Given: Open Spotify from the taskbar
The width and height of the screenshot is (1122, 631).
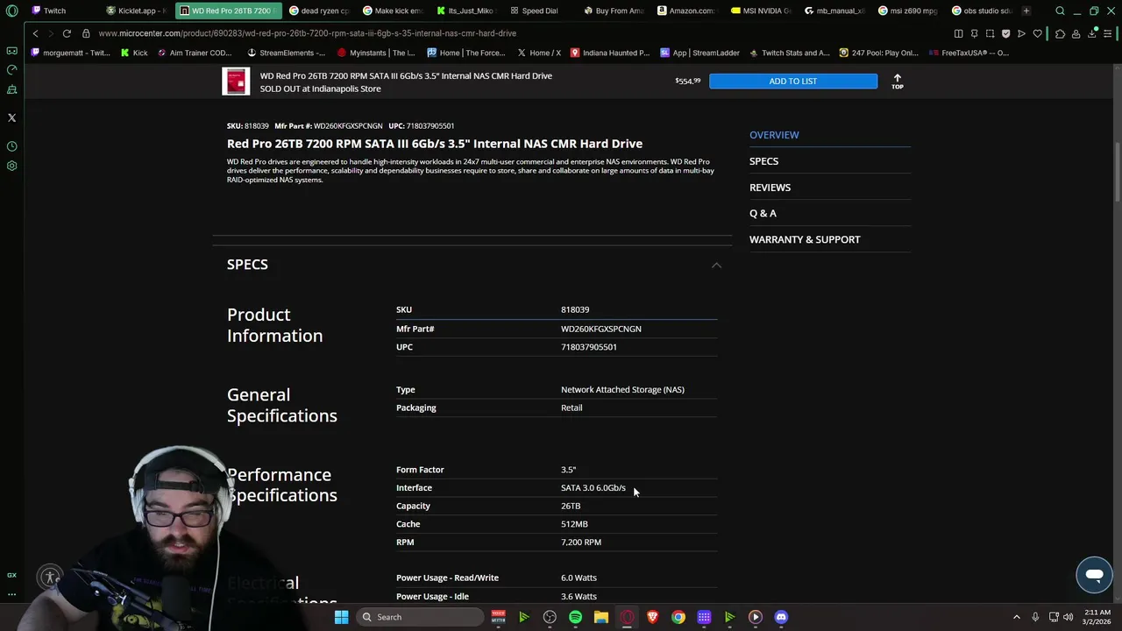Looking at the screenshot, I should [x=575, y=617].
